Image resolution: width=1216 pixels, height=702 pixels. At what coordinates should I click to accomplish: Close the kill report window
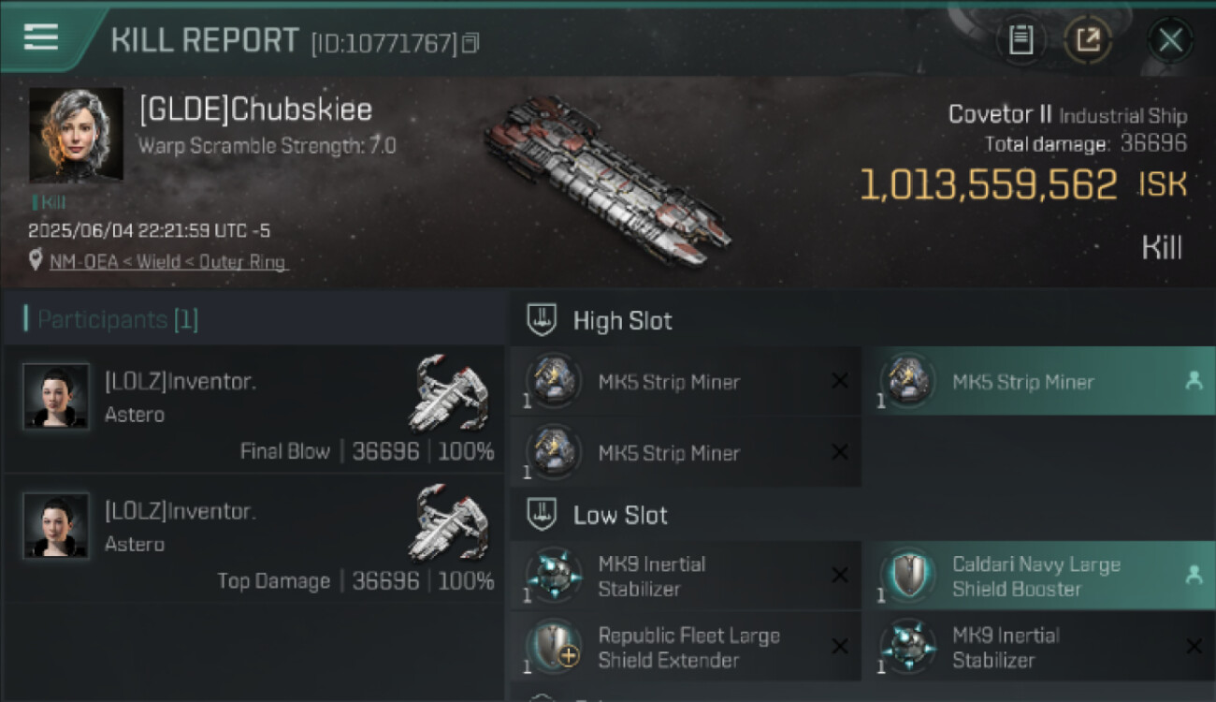click(x=1170, y=40)
